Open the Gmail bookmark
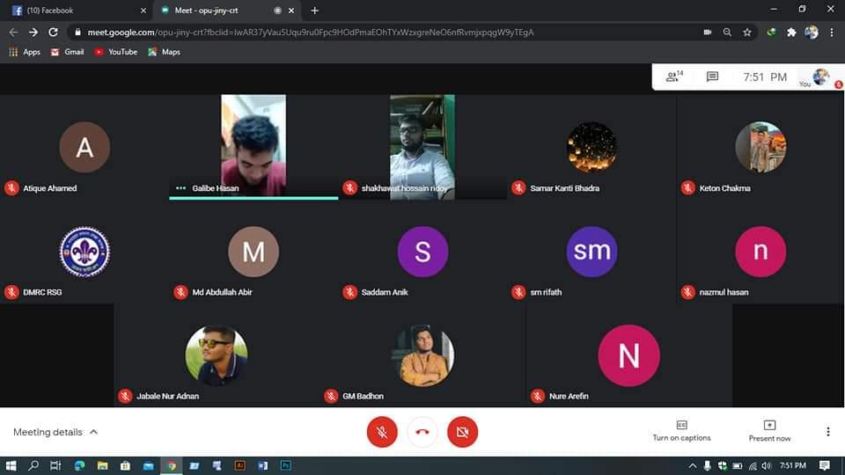This screenshot has height=475, width=845. (67, 52)
